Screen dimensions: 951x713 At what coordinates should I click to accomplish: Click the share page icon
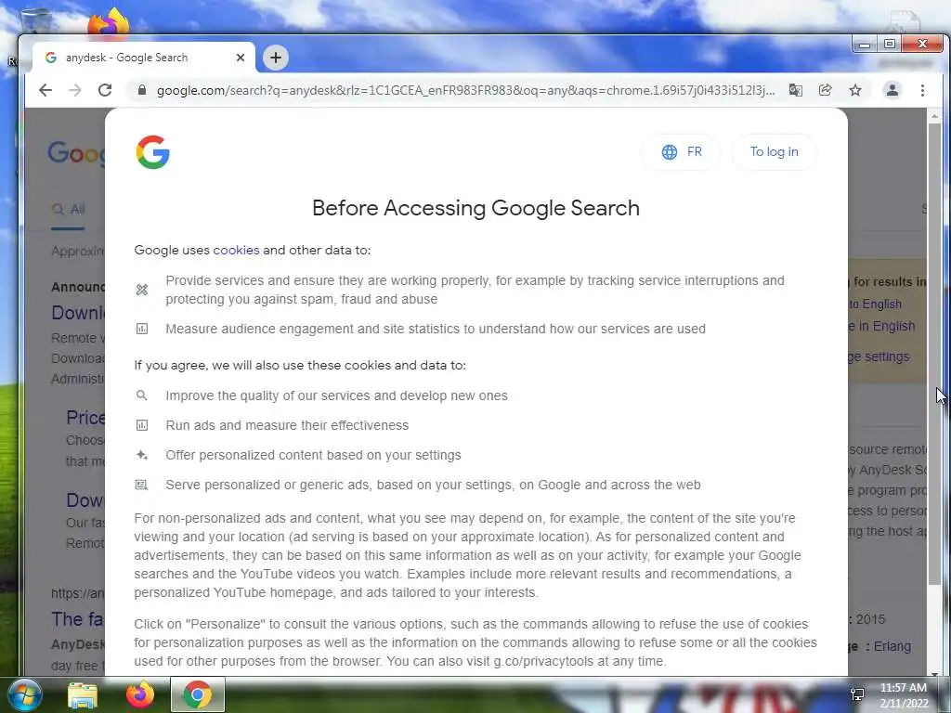[825, 90]
